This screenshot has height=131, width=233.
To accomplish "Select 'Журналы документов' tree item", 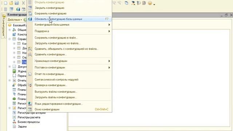I will [22, 71].
